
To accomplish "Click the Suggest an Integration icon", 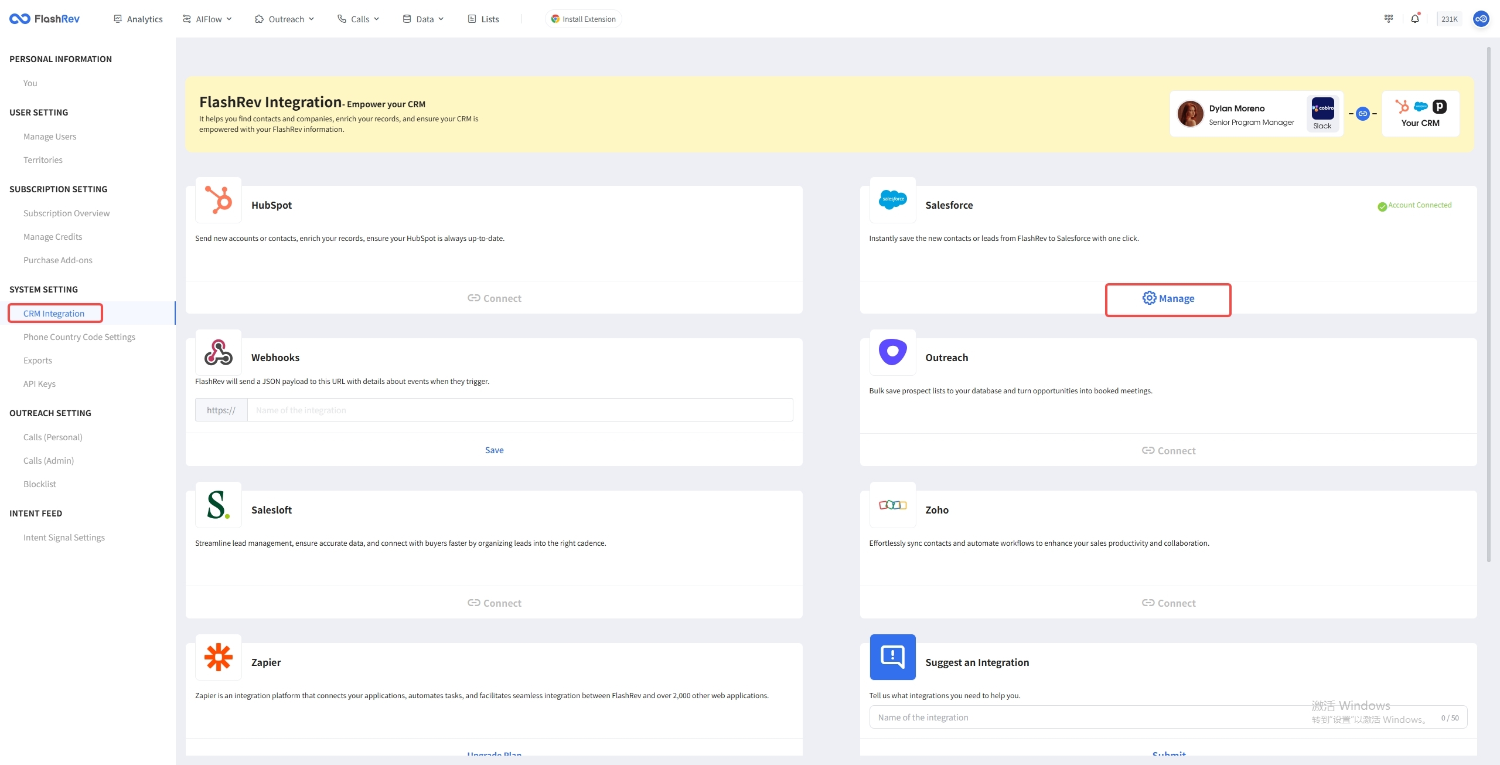I will 892,657.
